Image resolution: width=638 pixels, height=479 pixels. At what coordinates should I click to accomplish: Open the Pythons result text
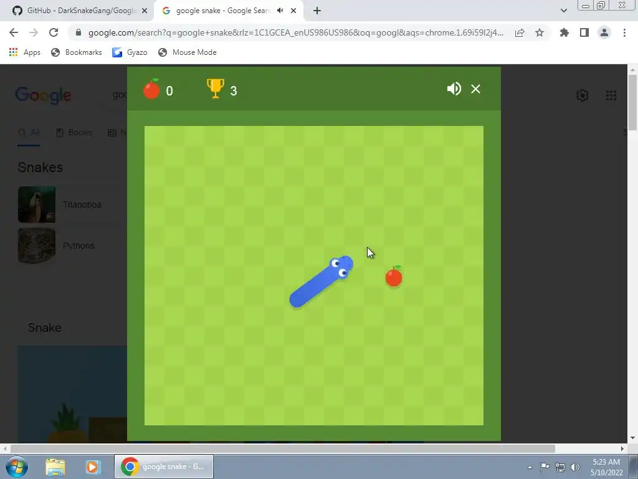click(x=79, y=246)
